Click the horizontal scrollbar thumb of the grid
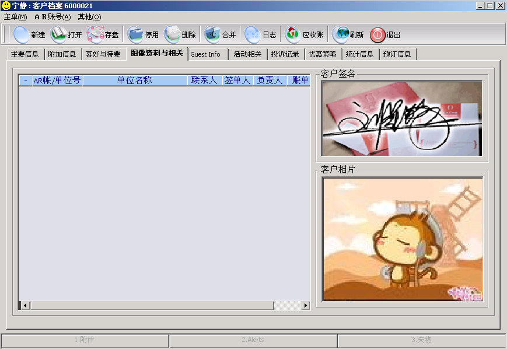 (x=152, y=306)
